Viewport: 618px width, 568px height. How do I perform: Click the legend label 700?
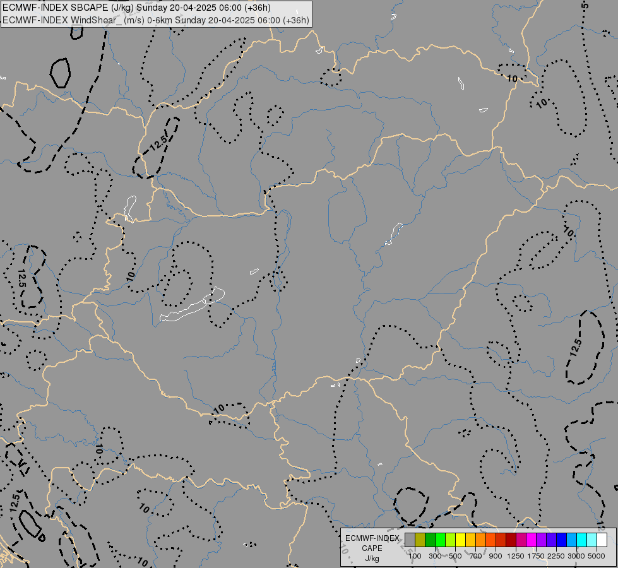(x=476, y=556)
